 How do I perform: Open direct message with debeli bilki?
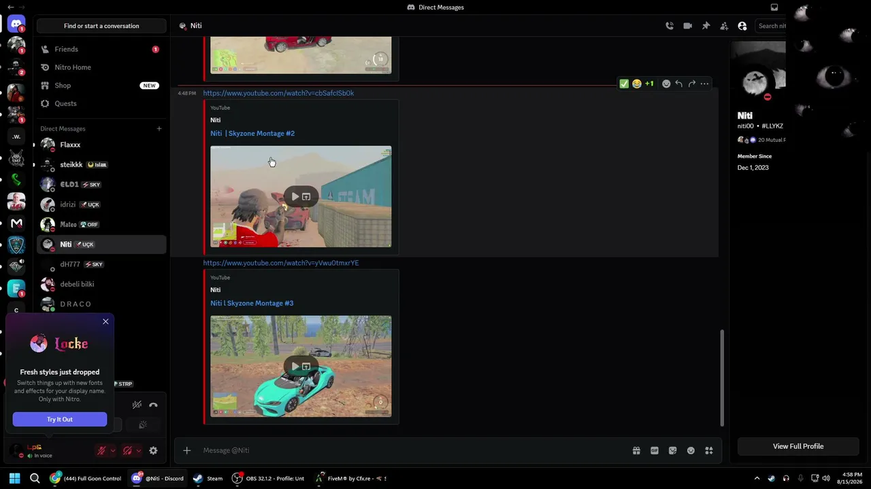[101, 284]
